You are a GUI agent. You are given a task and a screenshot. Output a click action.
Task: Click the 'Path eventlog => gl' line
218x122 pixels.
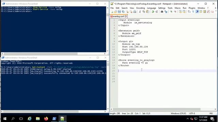pyautogui.click(x=135, y=63)
